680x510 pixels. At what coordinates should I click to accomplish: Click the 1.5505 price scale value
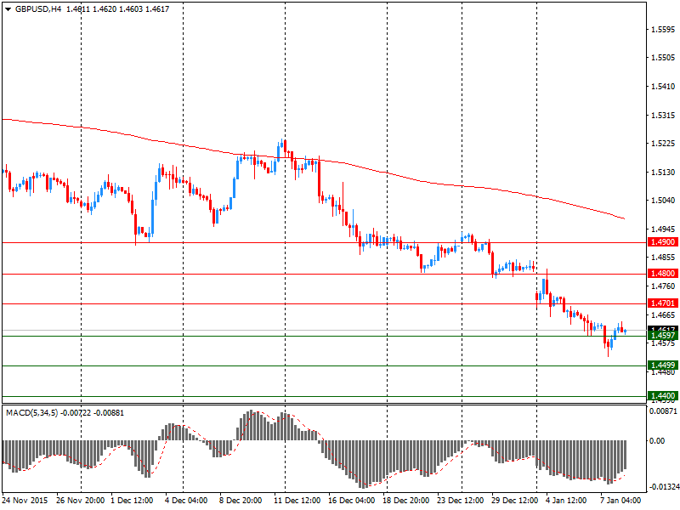point(664,58)
